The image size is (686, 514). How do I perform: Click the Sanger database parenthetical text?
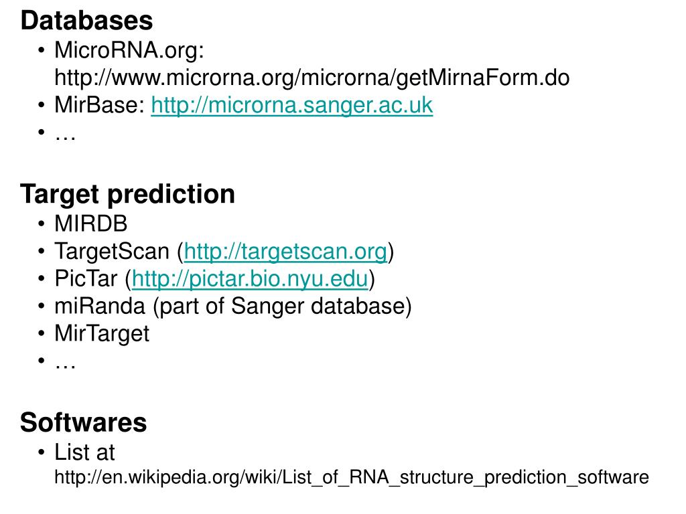282,307
